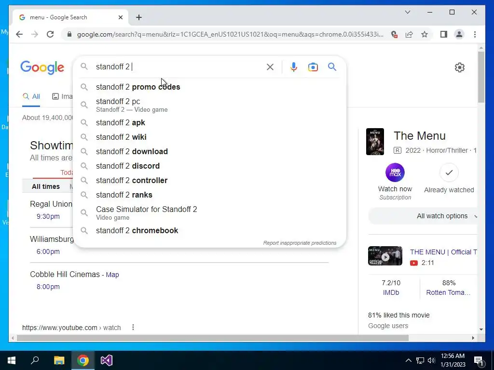Open the notification center icon
Viewport: 494px width, 370px height.
point(479,360)
